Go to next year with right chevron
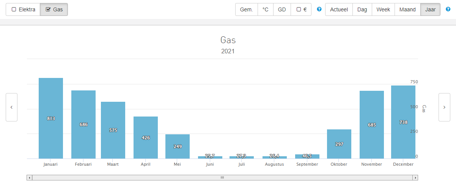The height and width of the screenshot is (185, 456). (x=444, y=107)
